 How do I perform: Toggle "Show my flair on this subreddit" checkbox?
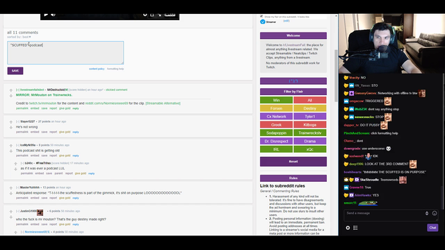coord(261,17)
